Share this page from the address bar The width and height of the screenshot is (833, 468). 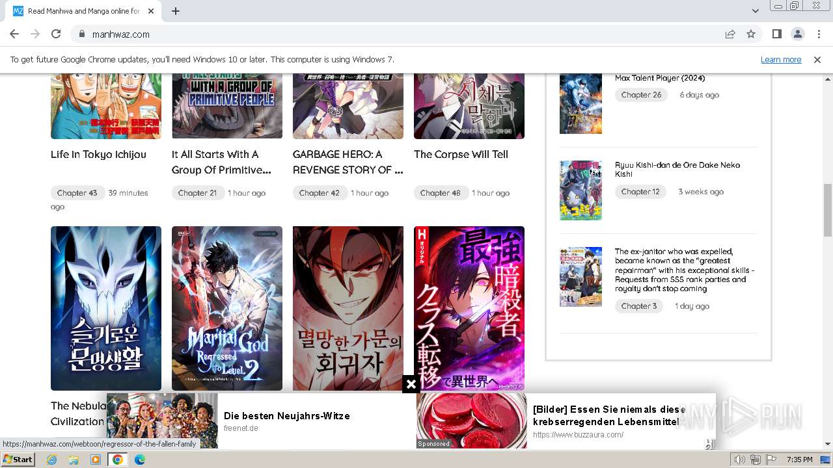(730, 34)
